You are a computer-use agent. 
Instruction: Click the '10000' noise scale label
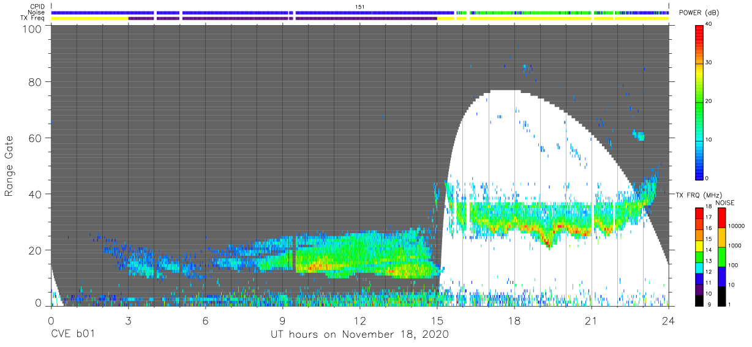click(x=735, y=226)
